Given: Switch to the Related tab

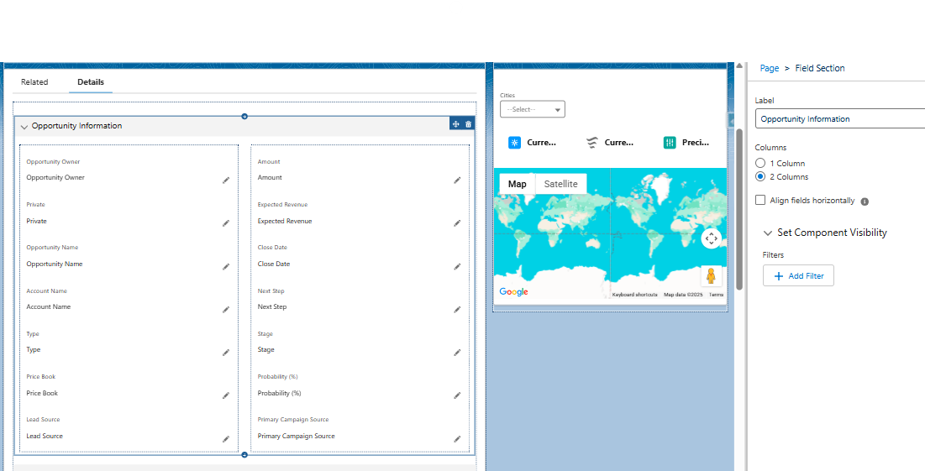Looking at the screenshot, I should (x=34, y=82).
